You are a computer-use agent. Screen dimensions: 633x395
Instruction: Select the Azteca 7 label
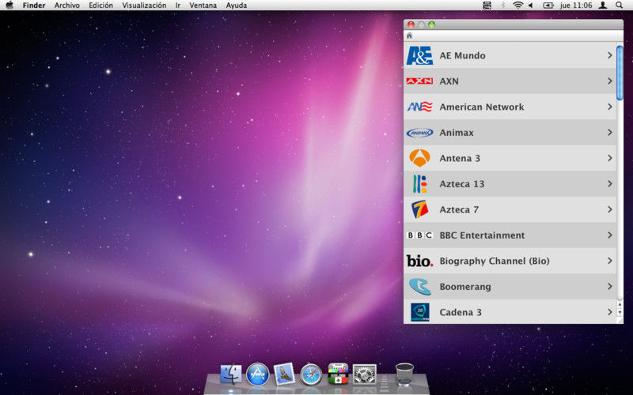459,209
